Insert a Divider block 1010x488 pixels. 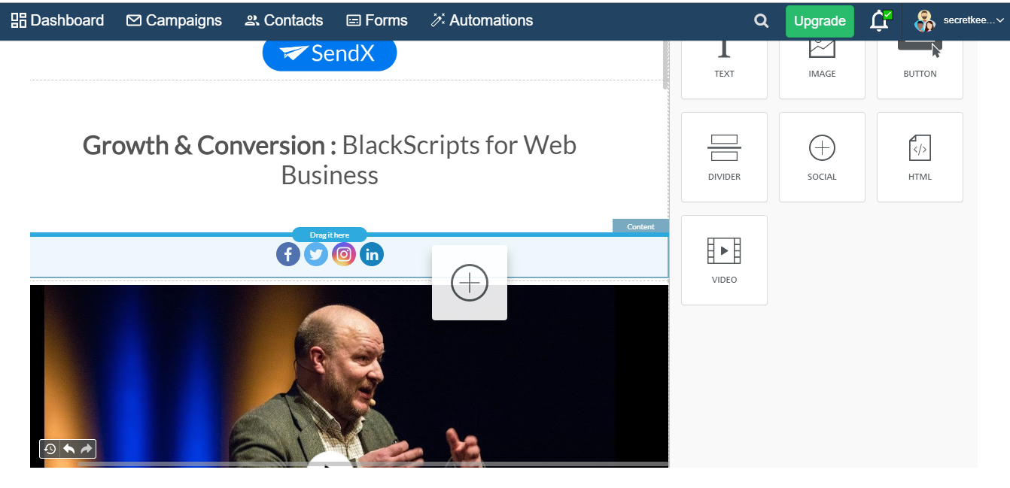point(723,156)
